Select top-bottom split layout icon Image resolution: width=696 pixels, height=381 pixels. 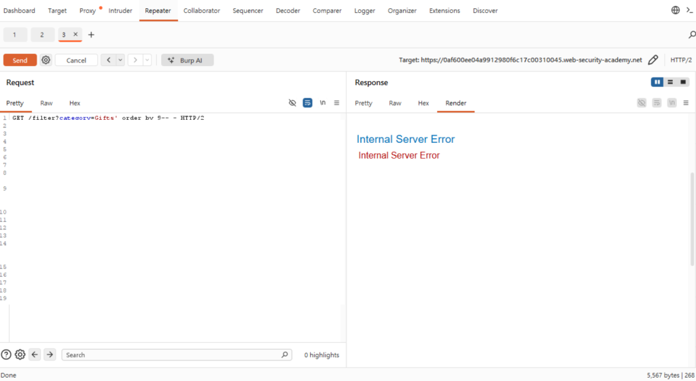point(670,82)
